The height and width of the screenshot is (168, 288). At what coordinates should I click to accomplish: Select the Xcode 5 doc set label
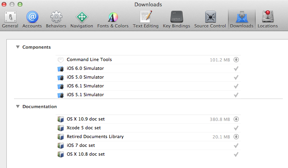(x=84, y=128)
